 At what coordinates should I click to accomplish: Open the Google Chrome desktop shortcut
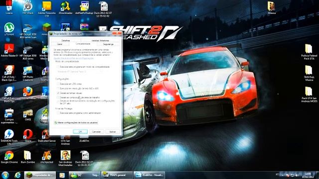[9, 157]
